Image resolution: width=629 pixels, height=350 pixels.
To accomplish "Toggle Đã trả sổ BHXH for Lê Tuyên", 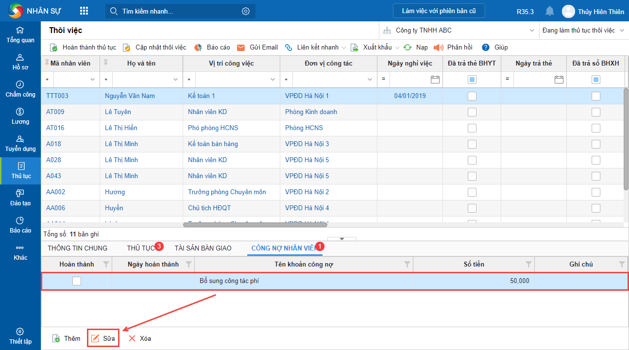I will [595, 112].
